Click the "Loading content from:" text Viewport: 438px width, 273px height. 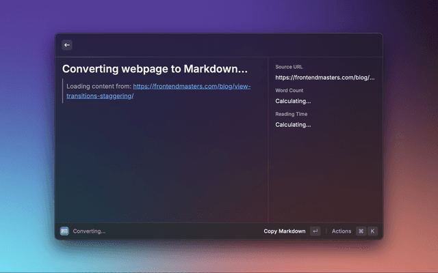pos(99,87)
